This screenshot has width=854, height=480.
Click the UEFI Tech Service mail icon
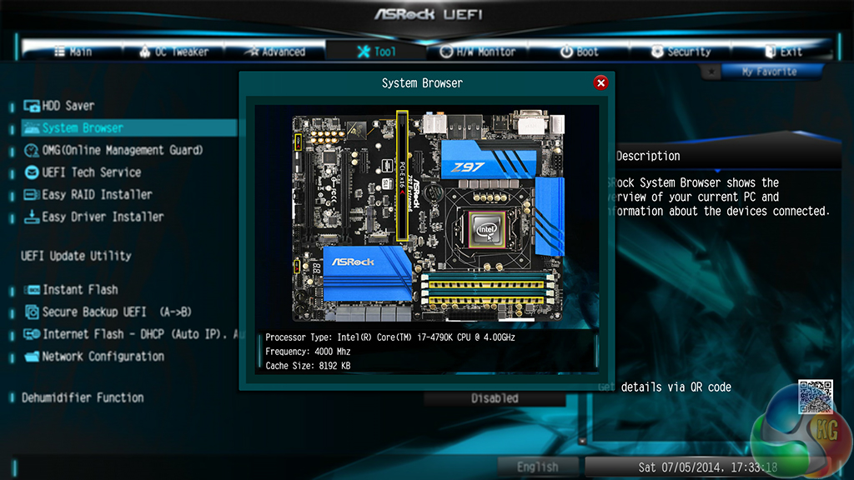click(32, 172)
